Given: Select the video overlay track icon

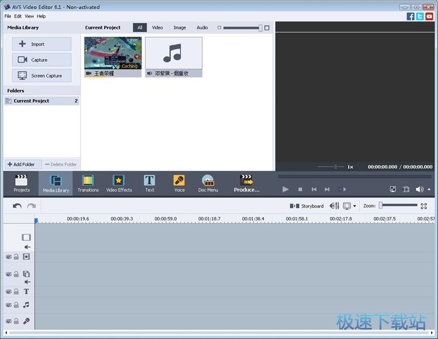Looking at the screenshot, I should pos(26,274).
